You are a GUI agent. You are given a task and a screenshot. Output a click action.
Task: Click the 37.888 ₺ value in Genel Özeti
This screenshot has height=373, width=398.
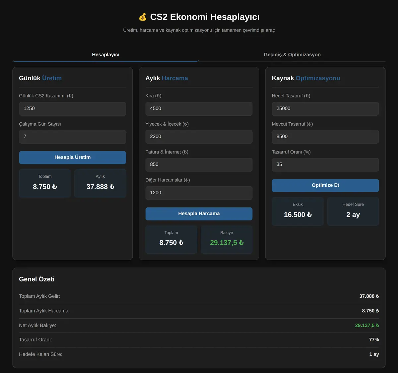point(369,296)
